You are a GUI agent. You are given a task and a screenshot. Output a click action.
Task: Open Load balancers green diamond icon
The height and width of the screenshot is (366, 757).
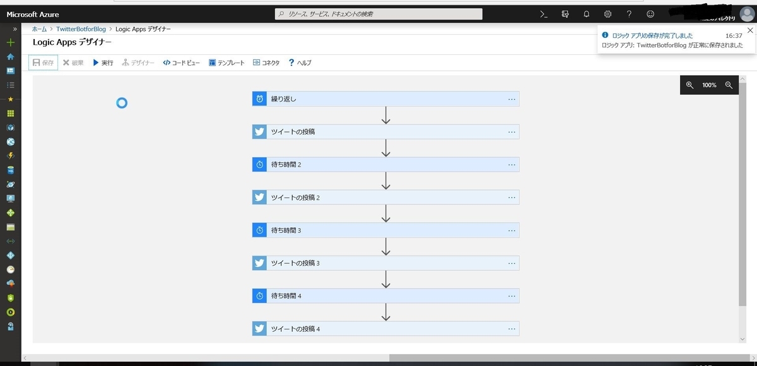tap(10, 213)
